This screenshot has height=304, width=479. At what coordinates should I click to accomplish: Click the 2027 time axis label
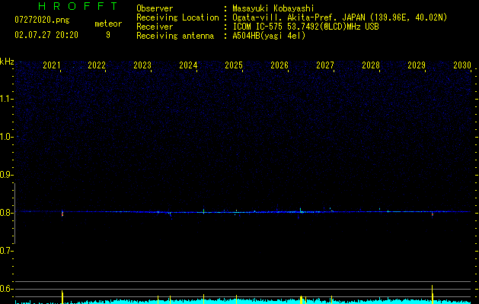point(325,65)
